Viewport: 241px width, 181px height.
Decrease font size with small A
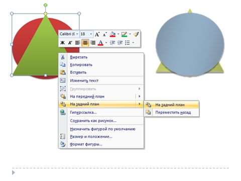(105, 35)
